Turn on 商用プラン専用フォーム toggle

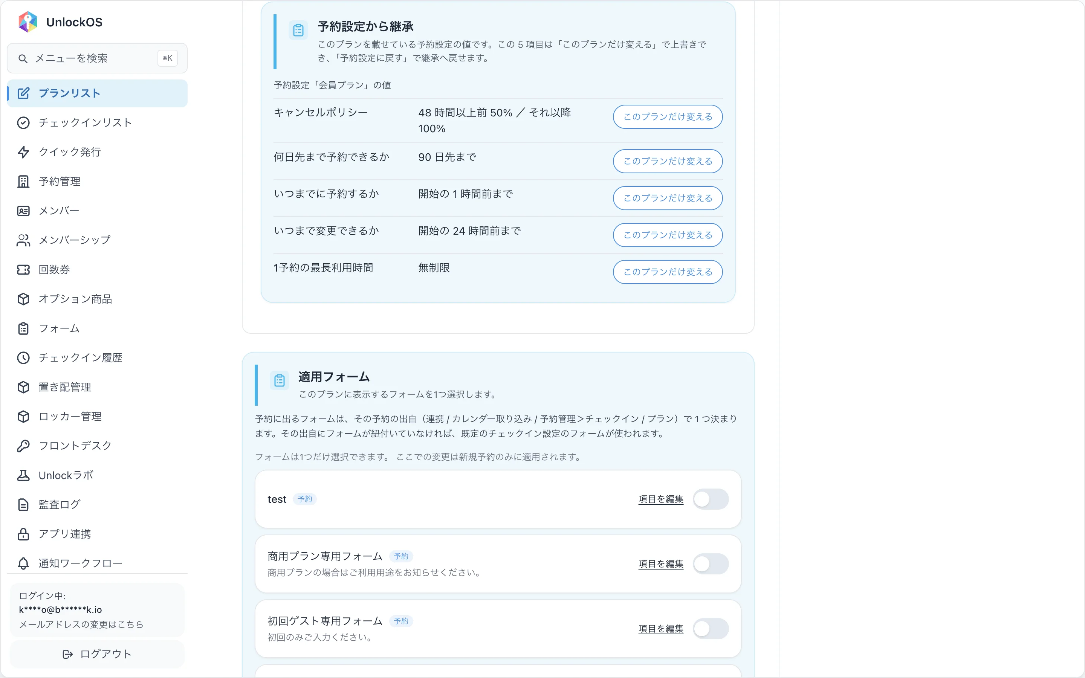711,563
